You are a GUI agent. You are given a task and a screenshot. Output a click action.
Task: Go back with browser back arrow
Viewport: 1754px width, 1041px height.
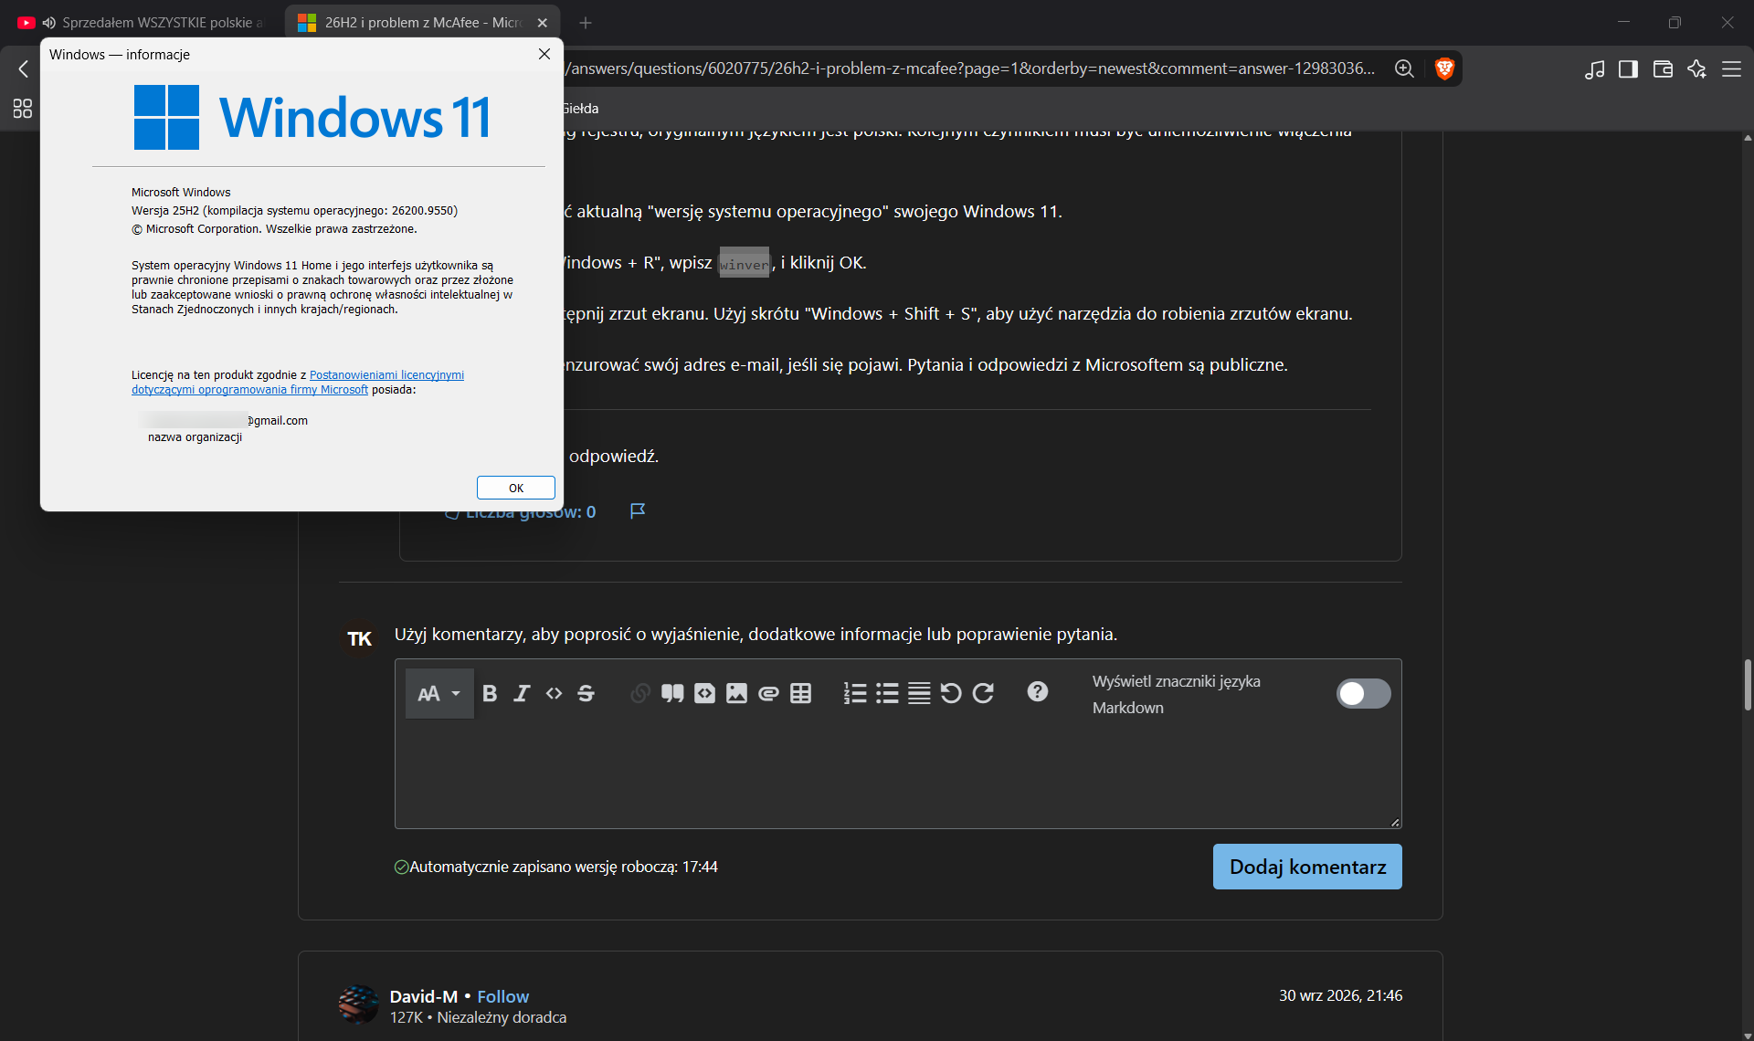pyautogui.click(x=24, y=69)
